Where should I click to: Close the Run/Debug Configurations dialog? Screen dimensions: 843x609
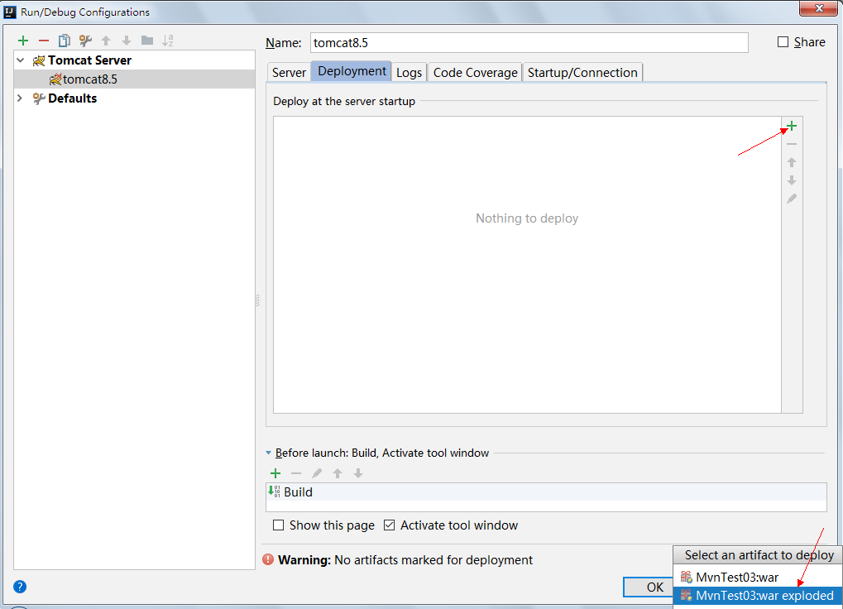[819, 8]
